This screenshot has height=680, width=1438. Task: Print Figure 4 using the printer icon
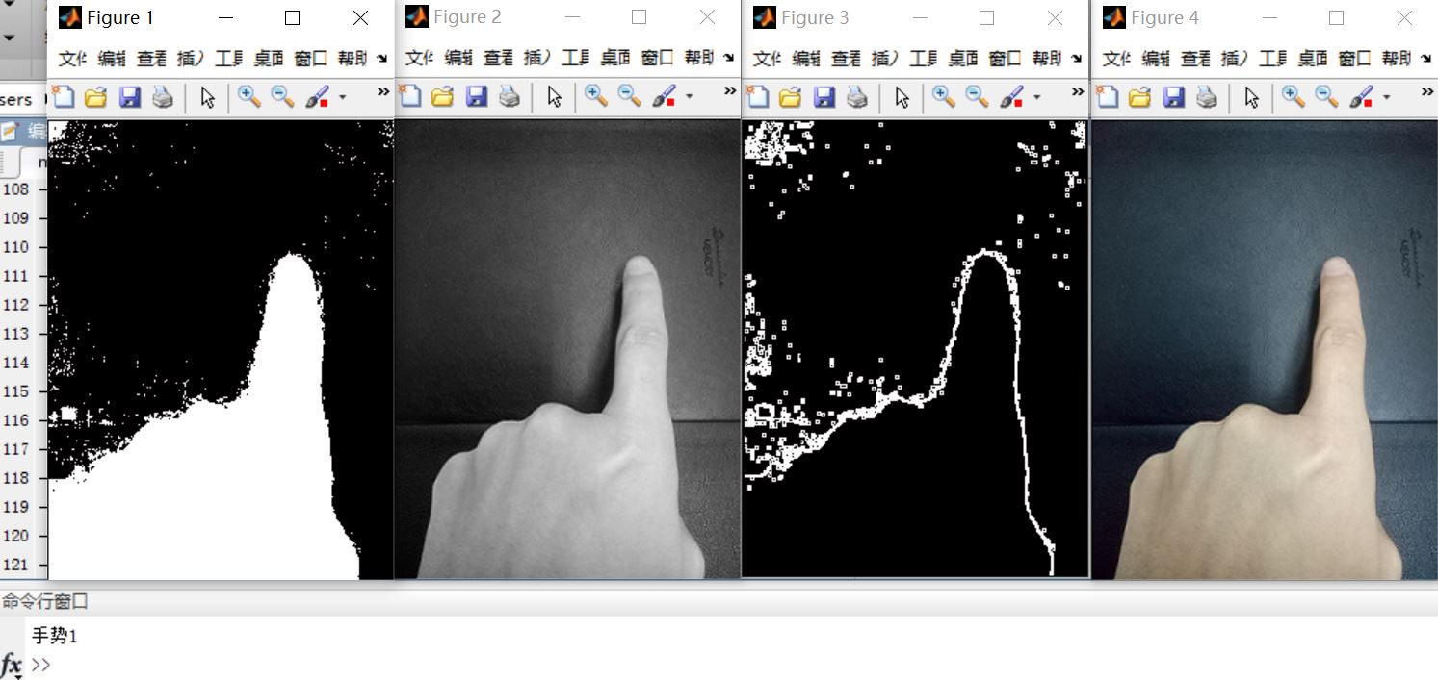point(1207,96)
